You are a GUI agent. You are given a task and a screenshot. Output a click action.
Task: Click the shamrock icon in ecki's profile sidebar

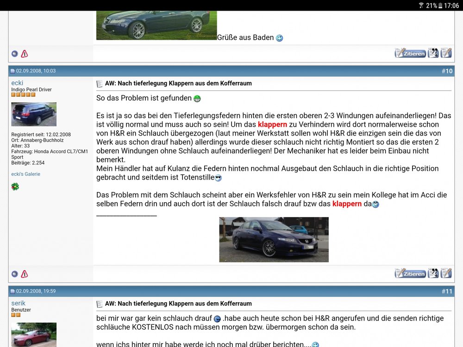click(x=15, y=186)
